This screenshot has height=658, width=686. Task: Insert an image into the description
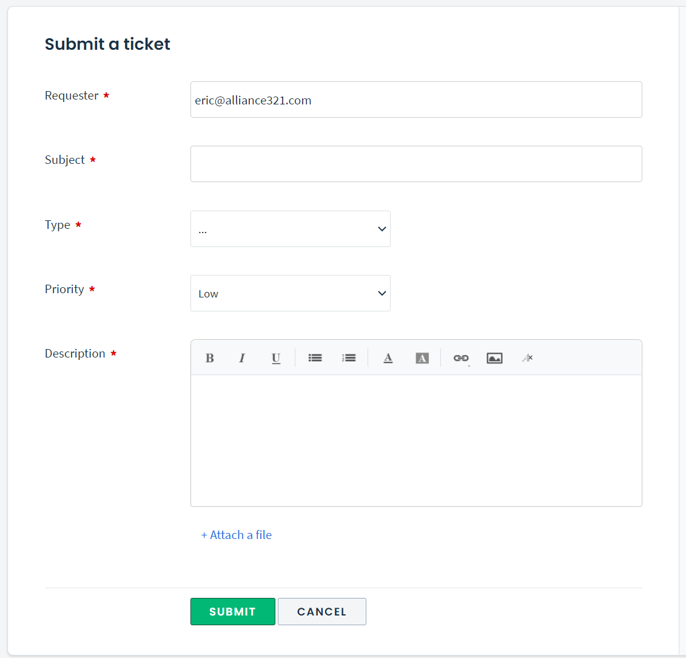pos(494,358)
